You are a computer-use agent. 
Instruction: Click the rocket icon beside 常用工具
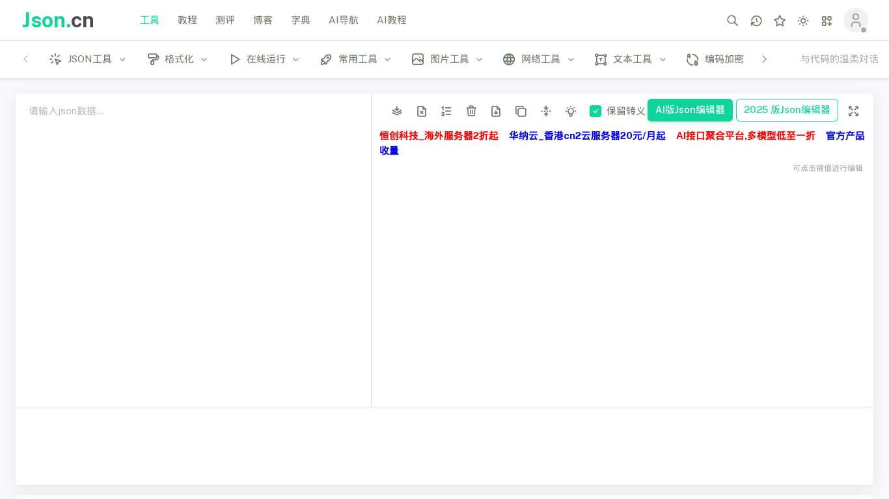[x=326, y=59]
